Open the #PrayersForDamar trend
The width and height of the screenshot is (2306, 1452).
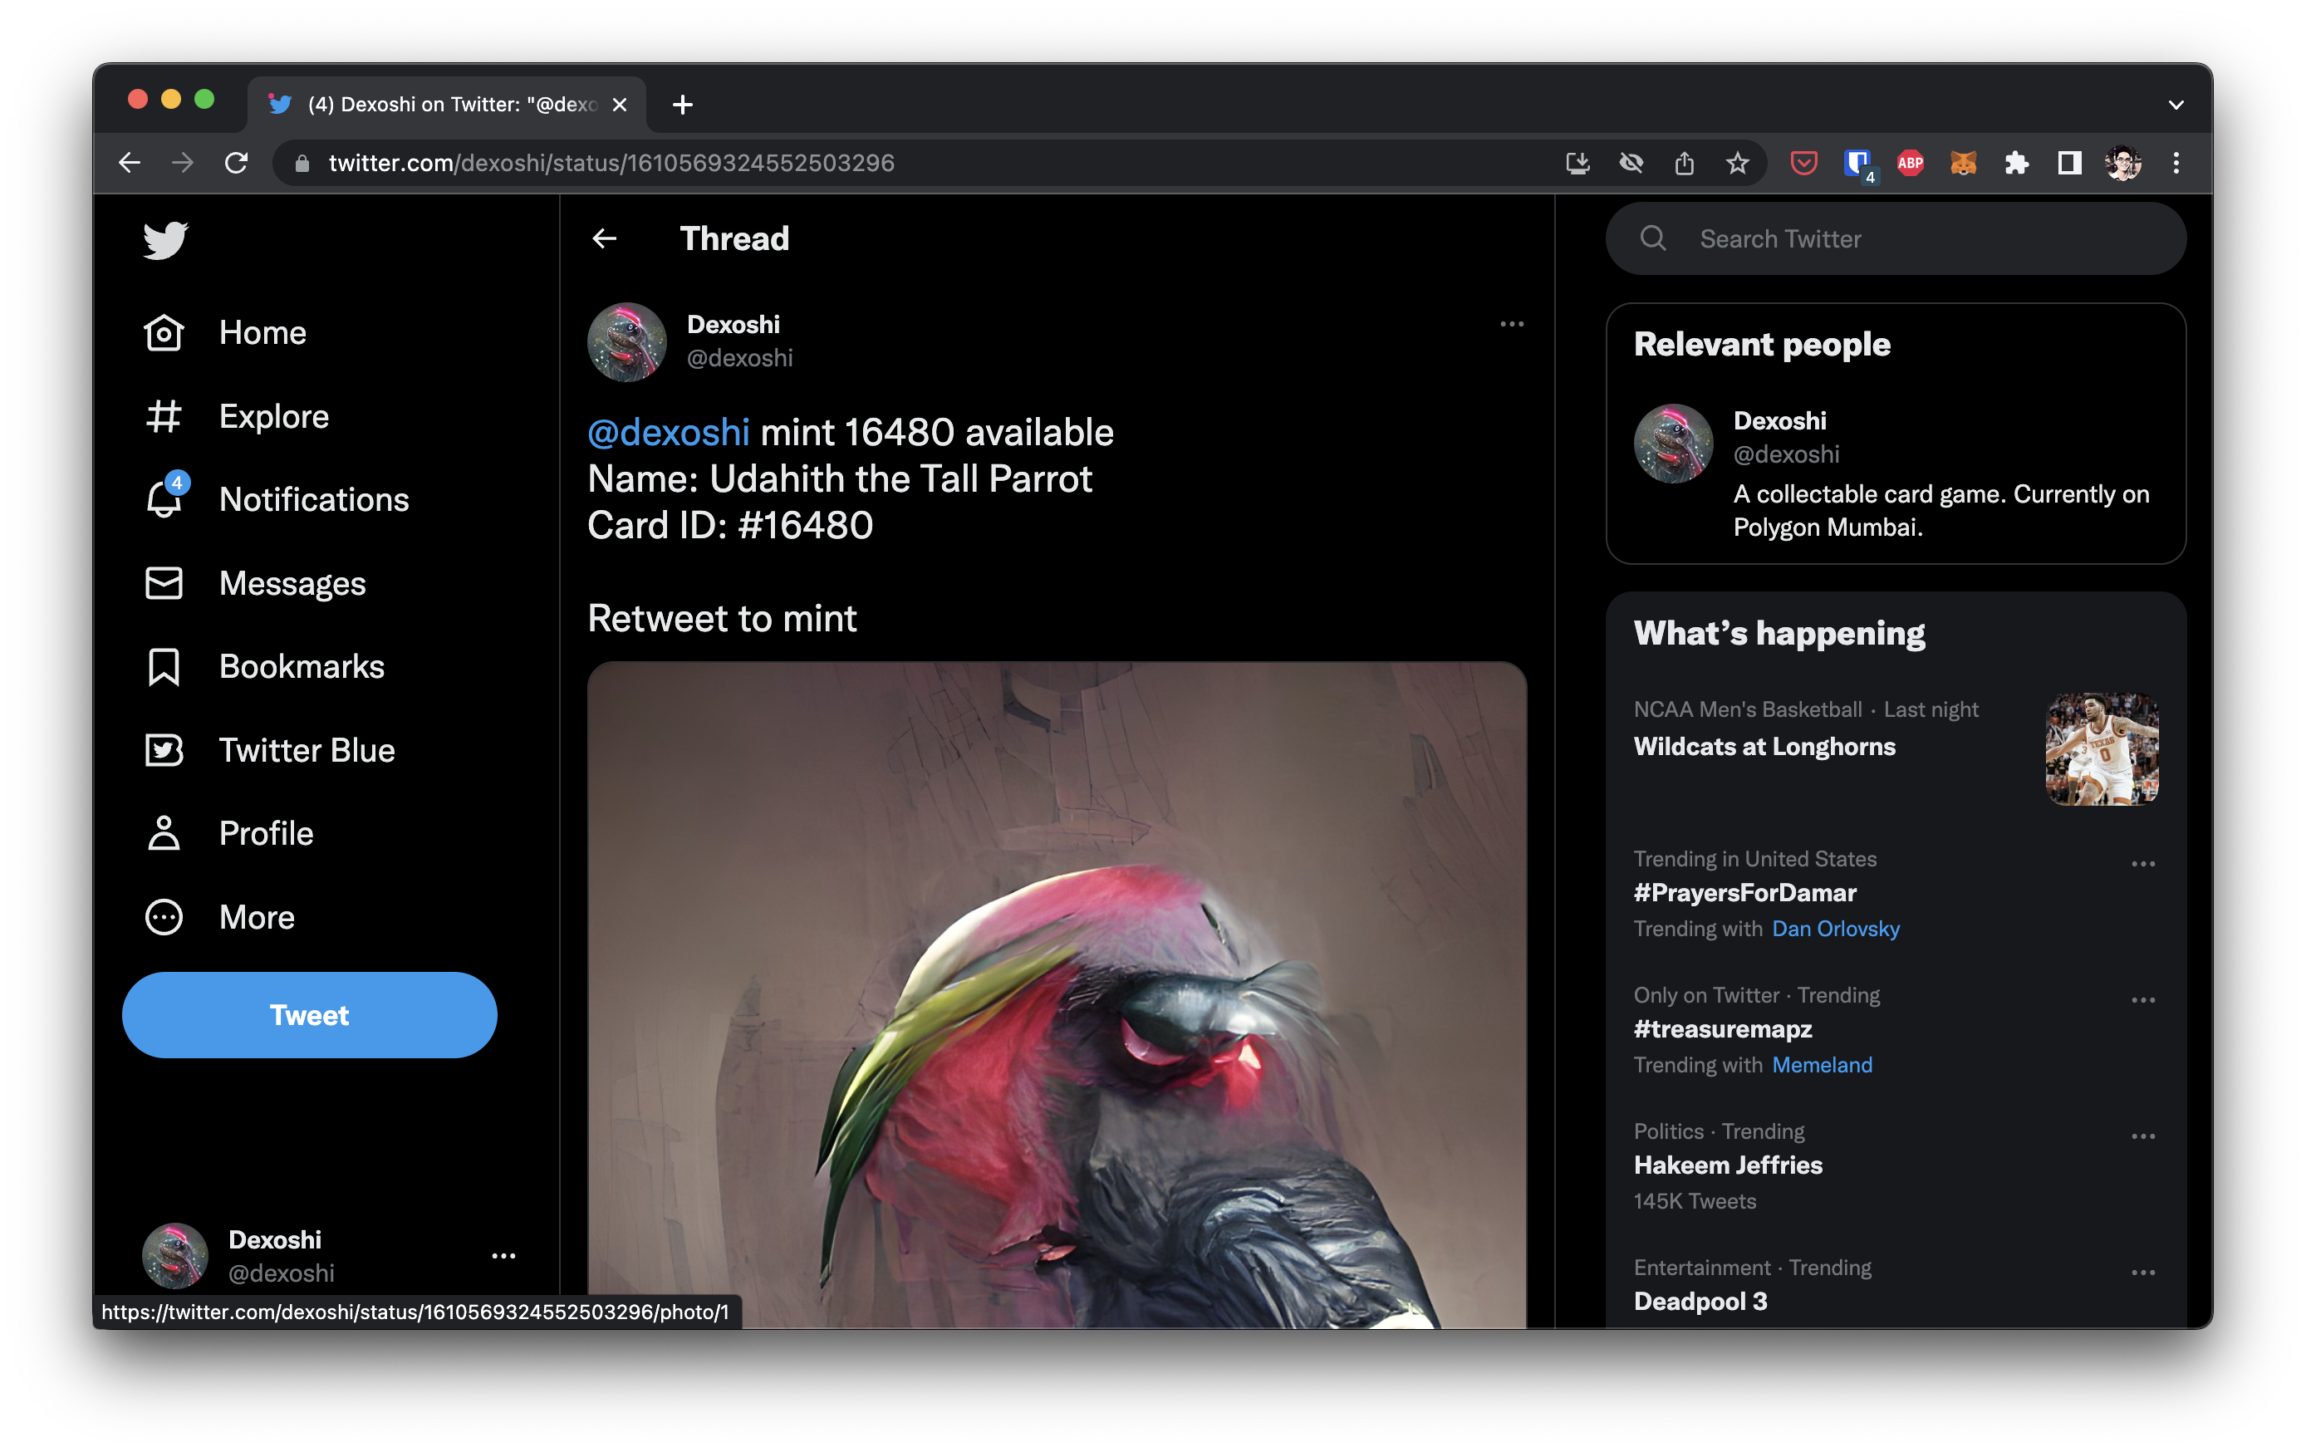[1744, 893]
